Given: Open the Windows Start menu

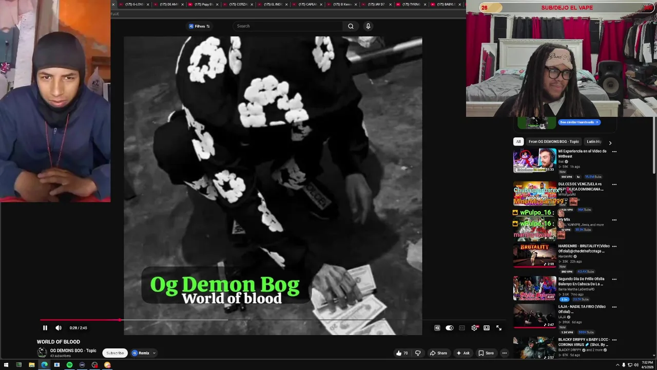Looking at the screenshot, I should (6, 365).
